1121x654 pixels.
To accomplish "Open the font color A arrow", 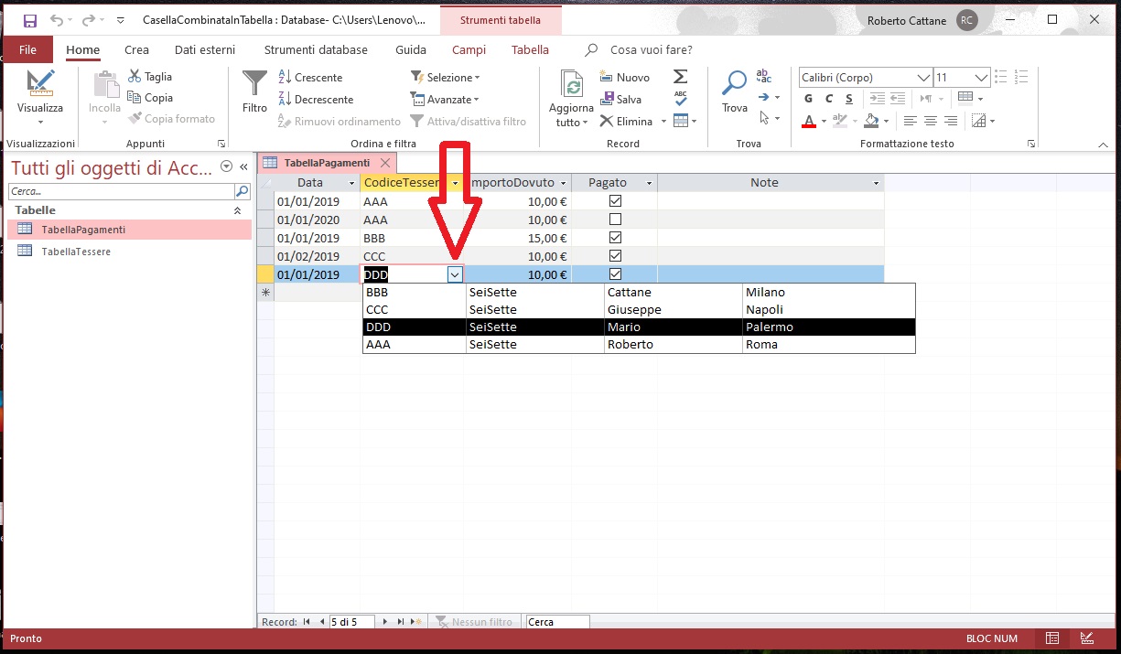I will (x=824, y=121).
